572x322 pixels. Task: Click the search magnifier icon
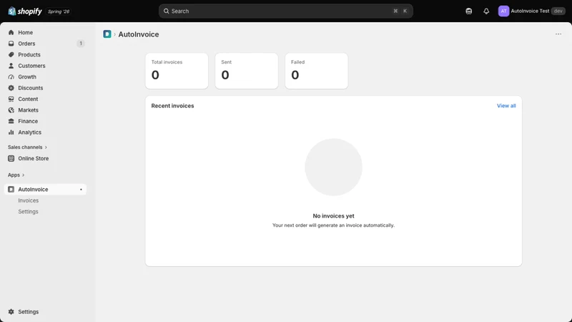pyautogui.click(x=166, y=11)
